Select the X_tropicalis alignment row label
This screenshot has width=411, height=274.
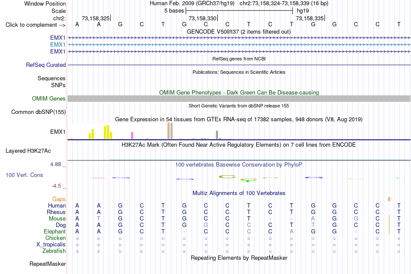coord(51,245)
